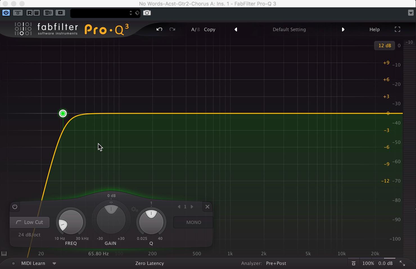Click the MIDI Learn button

33,263
